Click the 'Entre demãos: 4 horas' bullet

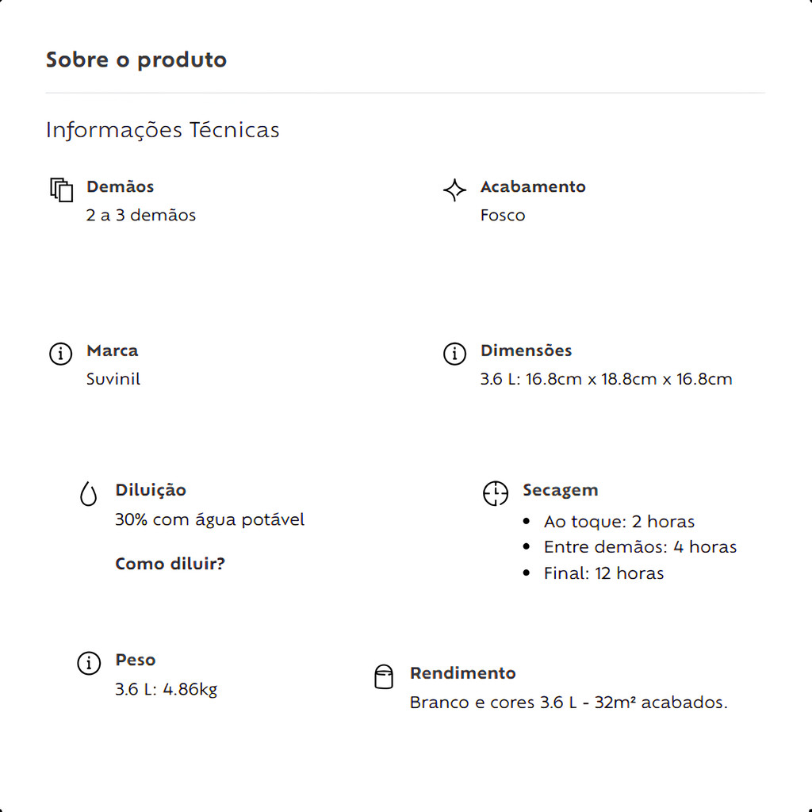tap(640, 547)
